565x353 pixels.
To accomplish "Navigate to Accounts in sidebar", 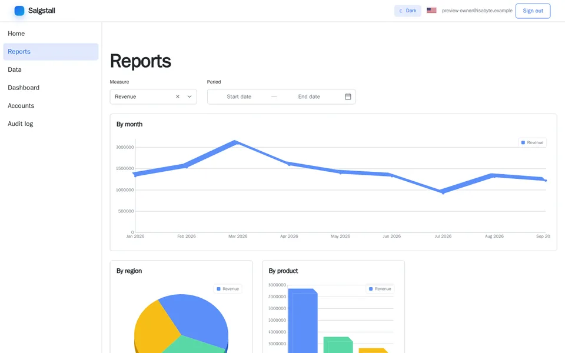I will 51,105.
